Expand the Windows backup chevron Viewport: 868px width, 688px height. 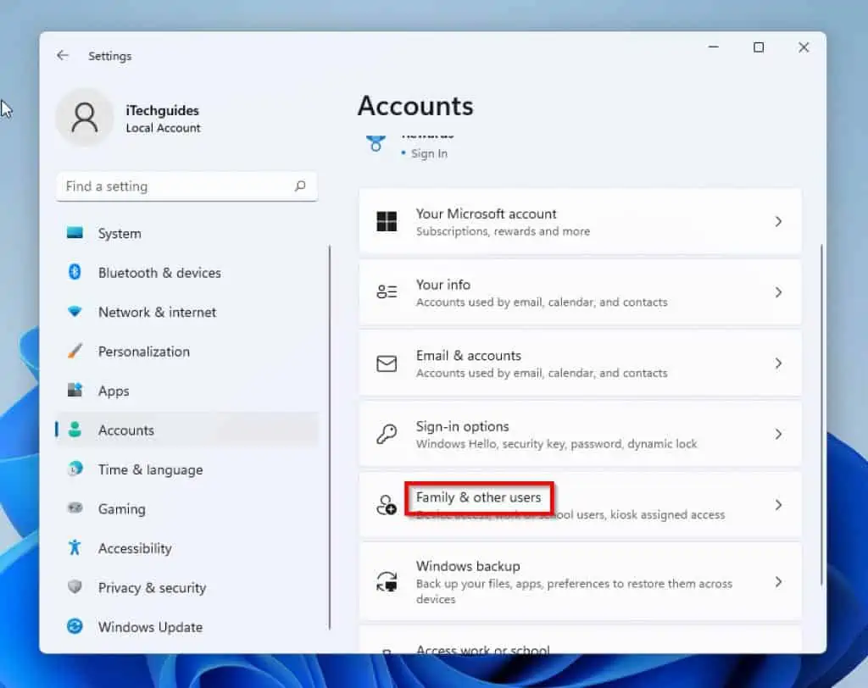[778, 582]
